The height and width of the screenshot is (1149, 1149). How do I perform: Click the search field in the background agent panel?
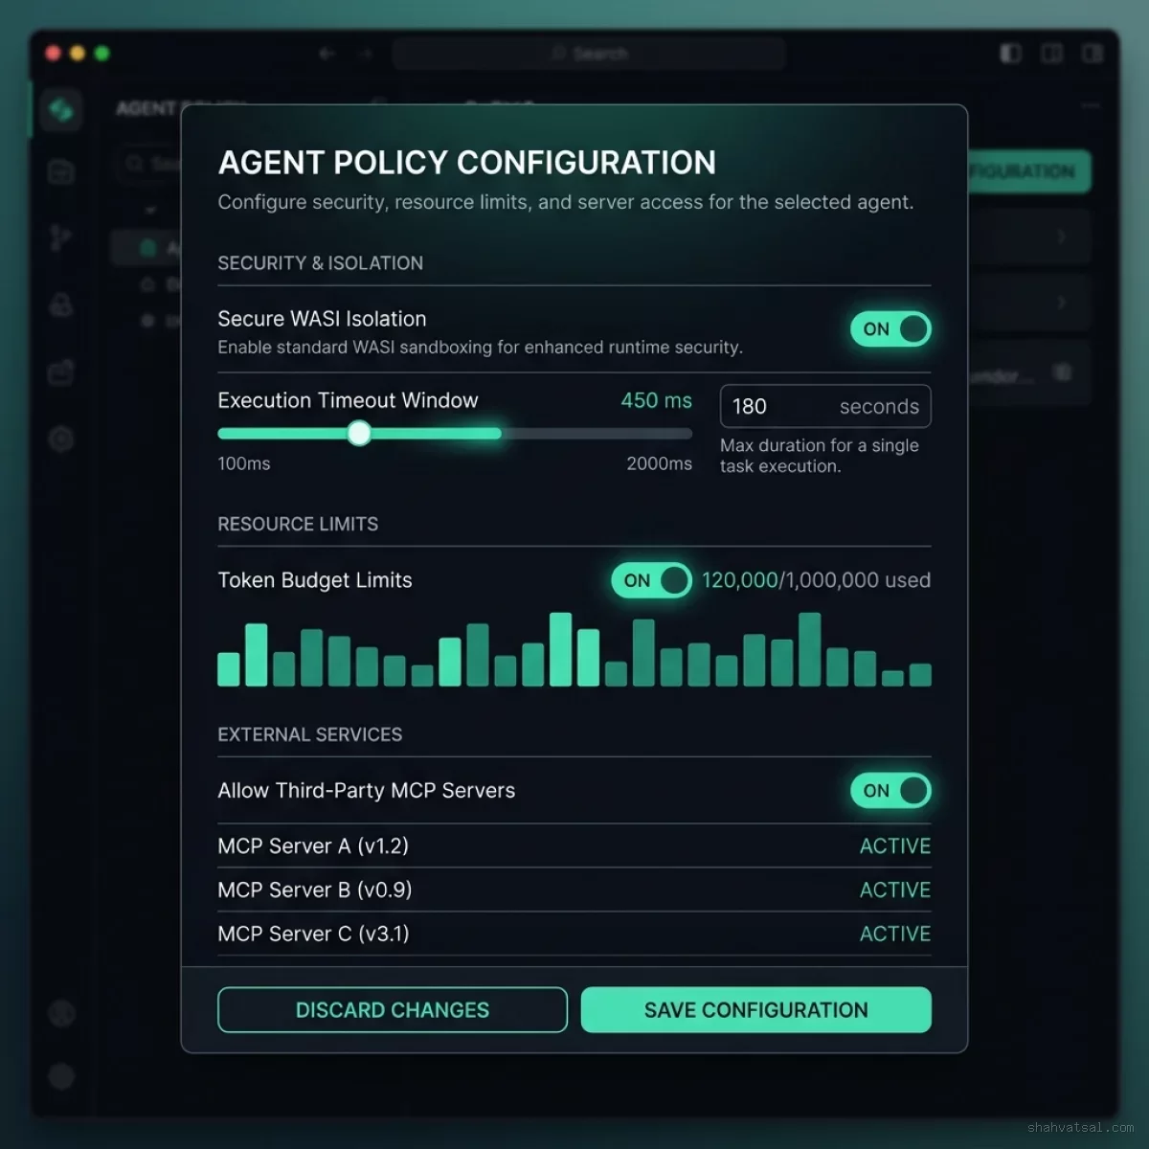pyautogui.click(x=148, y=164)
